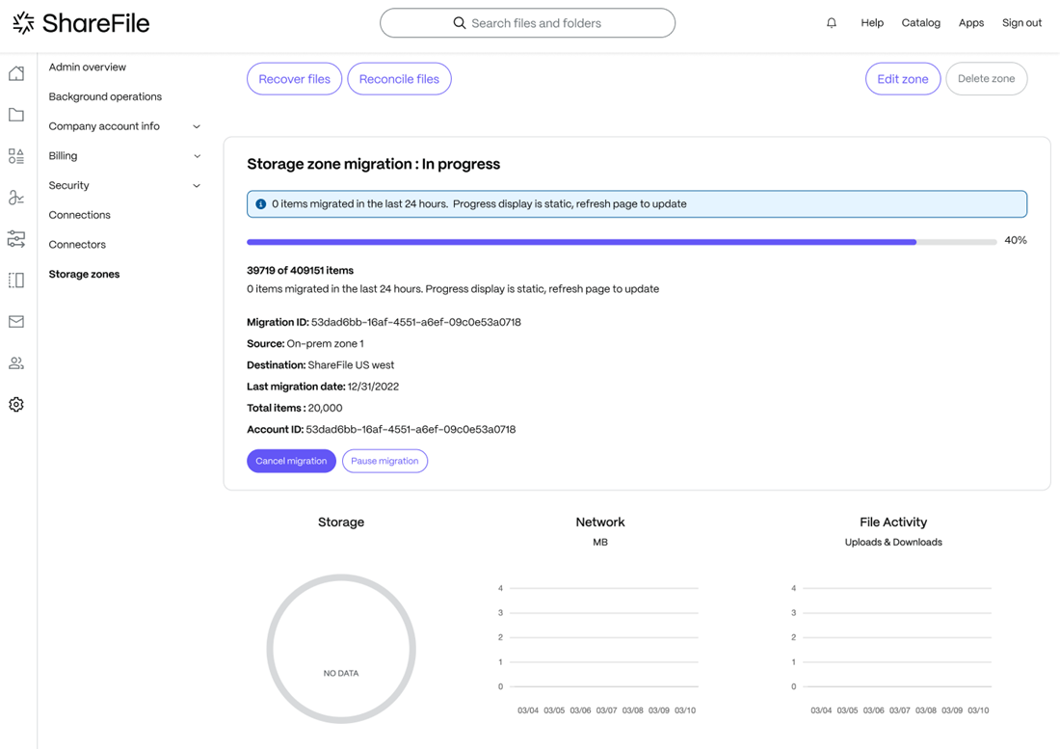Click the Edit zone button
The width and height of the screenshot is (1060, 749).
tap(903, 79)
